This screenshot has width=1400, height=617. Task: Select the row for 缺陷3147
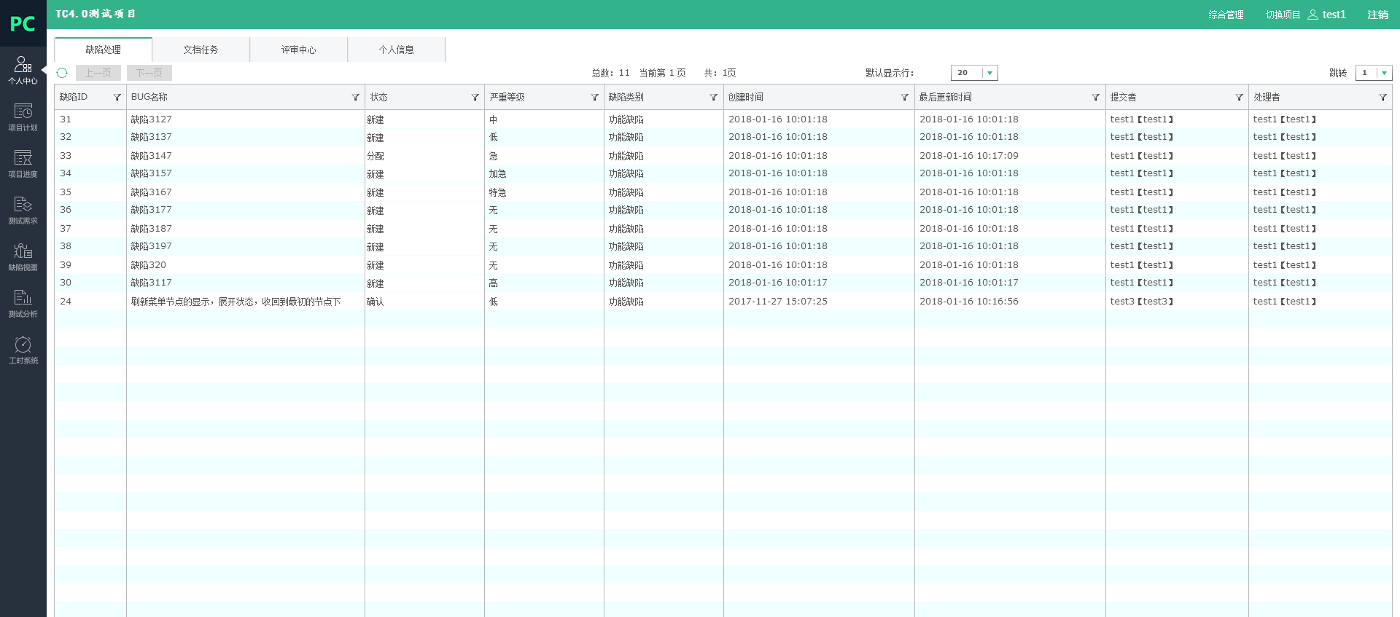point(152,156)
